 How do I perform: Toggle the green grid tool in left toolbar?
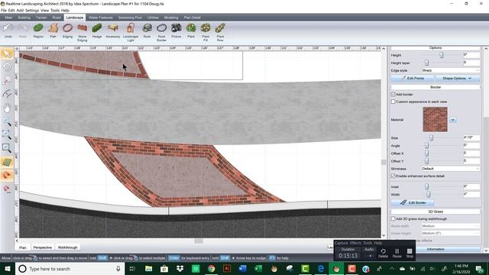pos(7,162)
